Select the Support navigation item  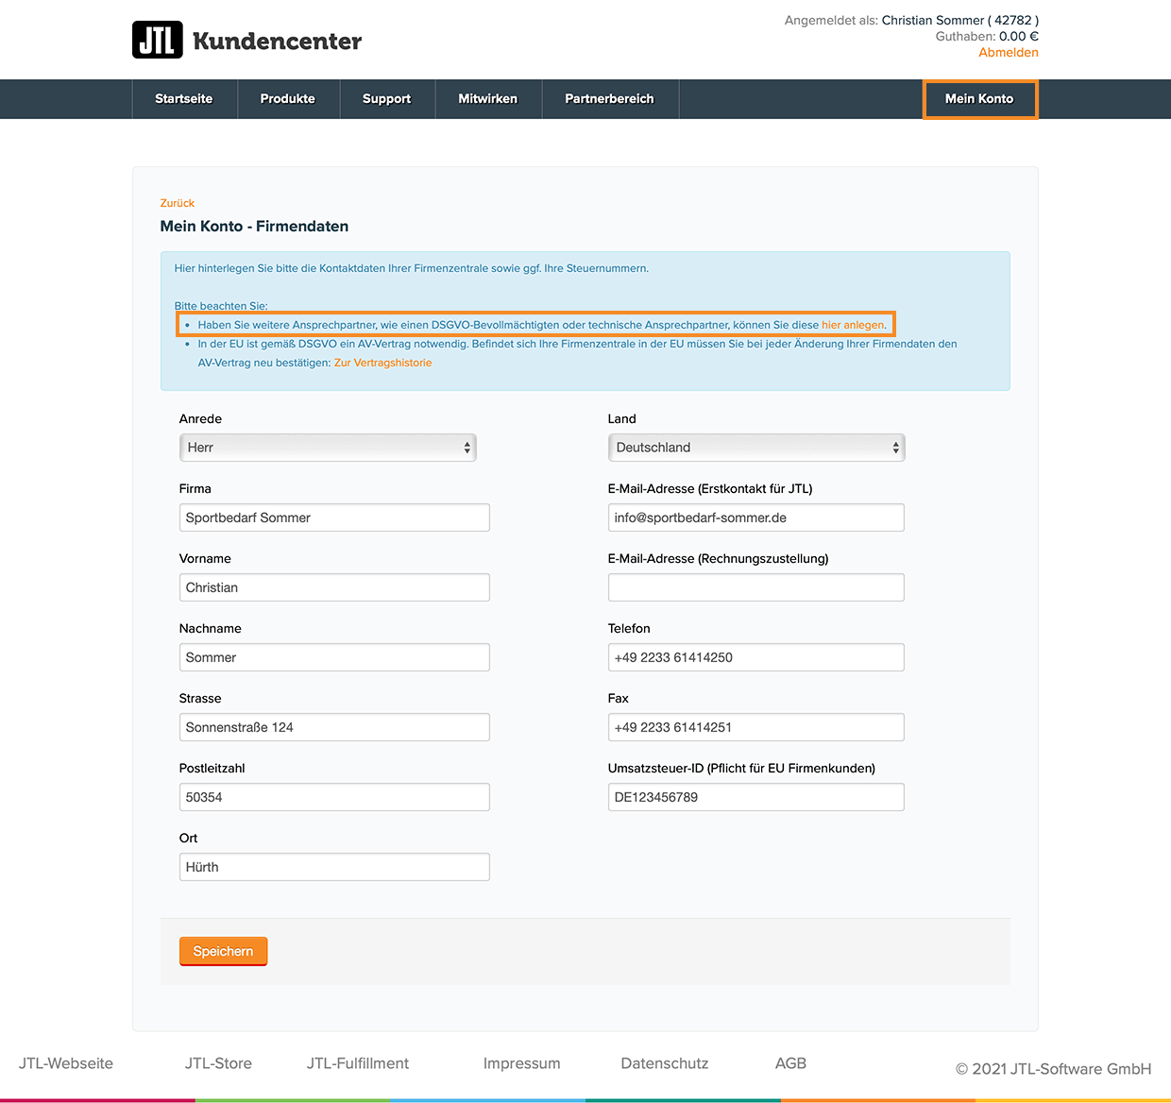pos(386,99)
